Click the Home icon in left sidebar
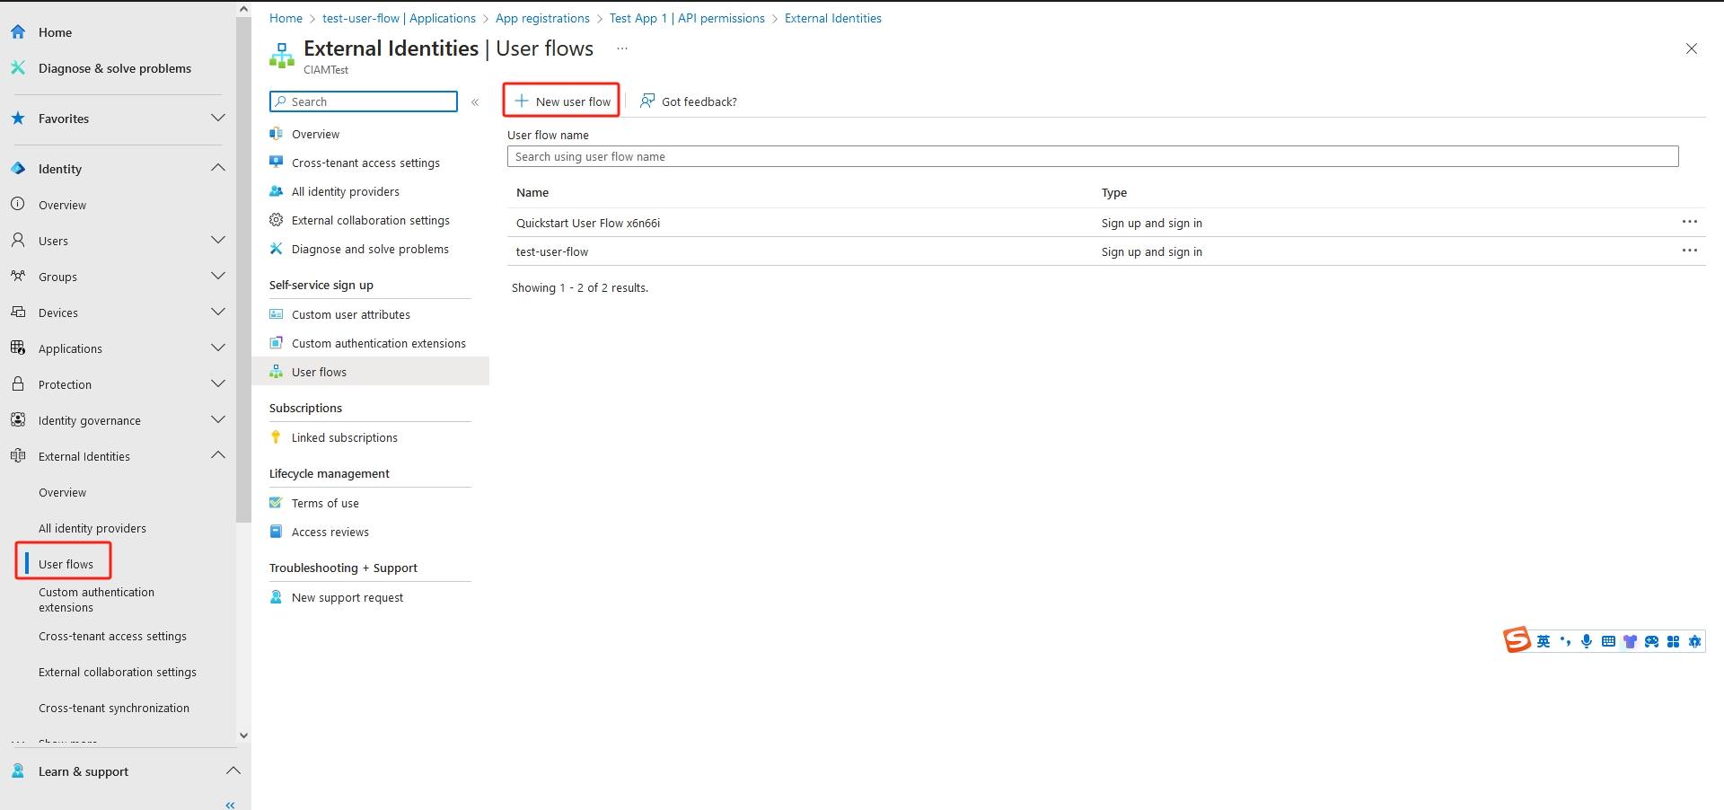The width and height of the screenshot is (1724, 810). [18, 32]
